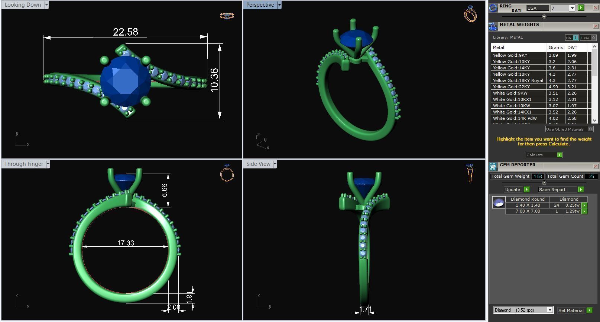Open the Diamond (3.52 spg) material dropdown
This screenshot has height=322, width=600.
(550, 310)
